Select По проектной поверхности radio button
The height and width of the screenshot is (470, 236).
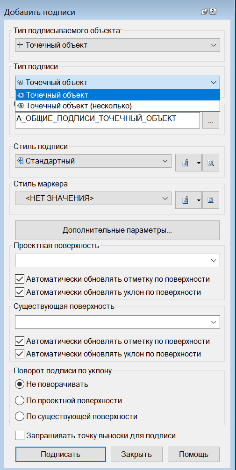click(20, 400)
